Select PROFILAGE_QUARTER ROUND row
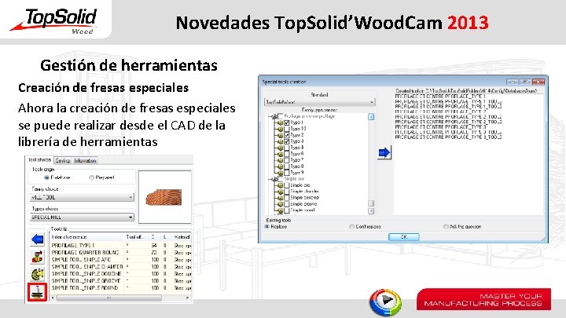 120,252
